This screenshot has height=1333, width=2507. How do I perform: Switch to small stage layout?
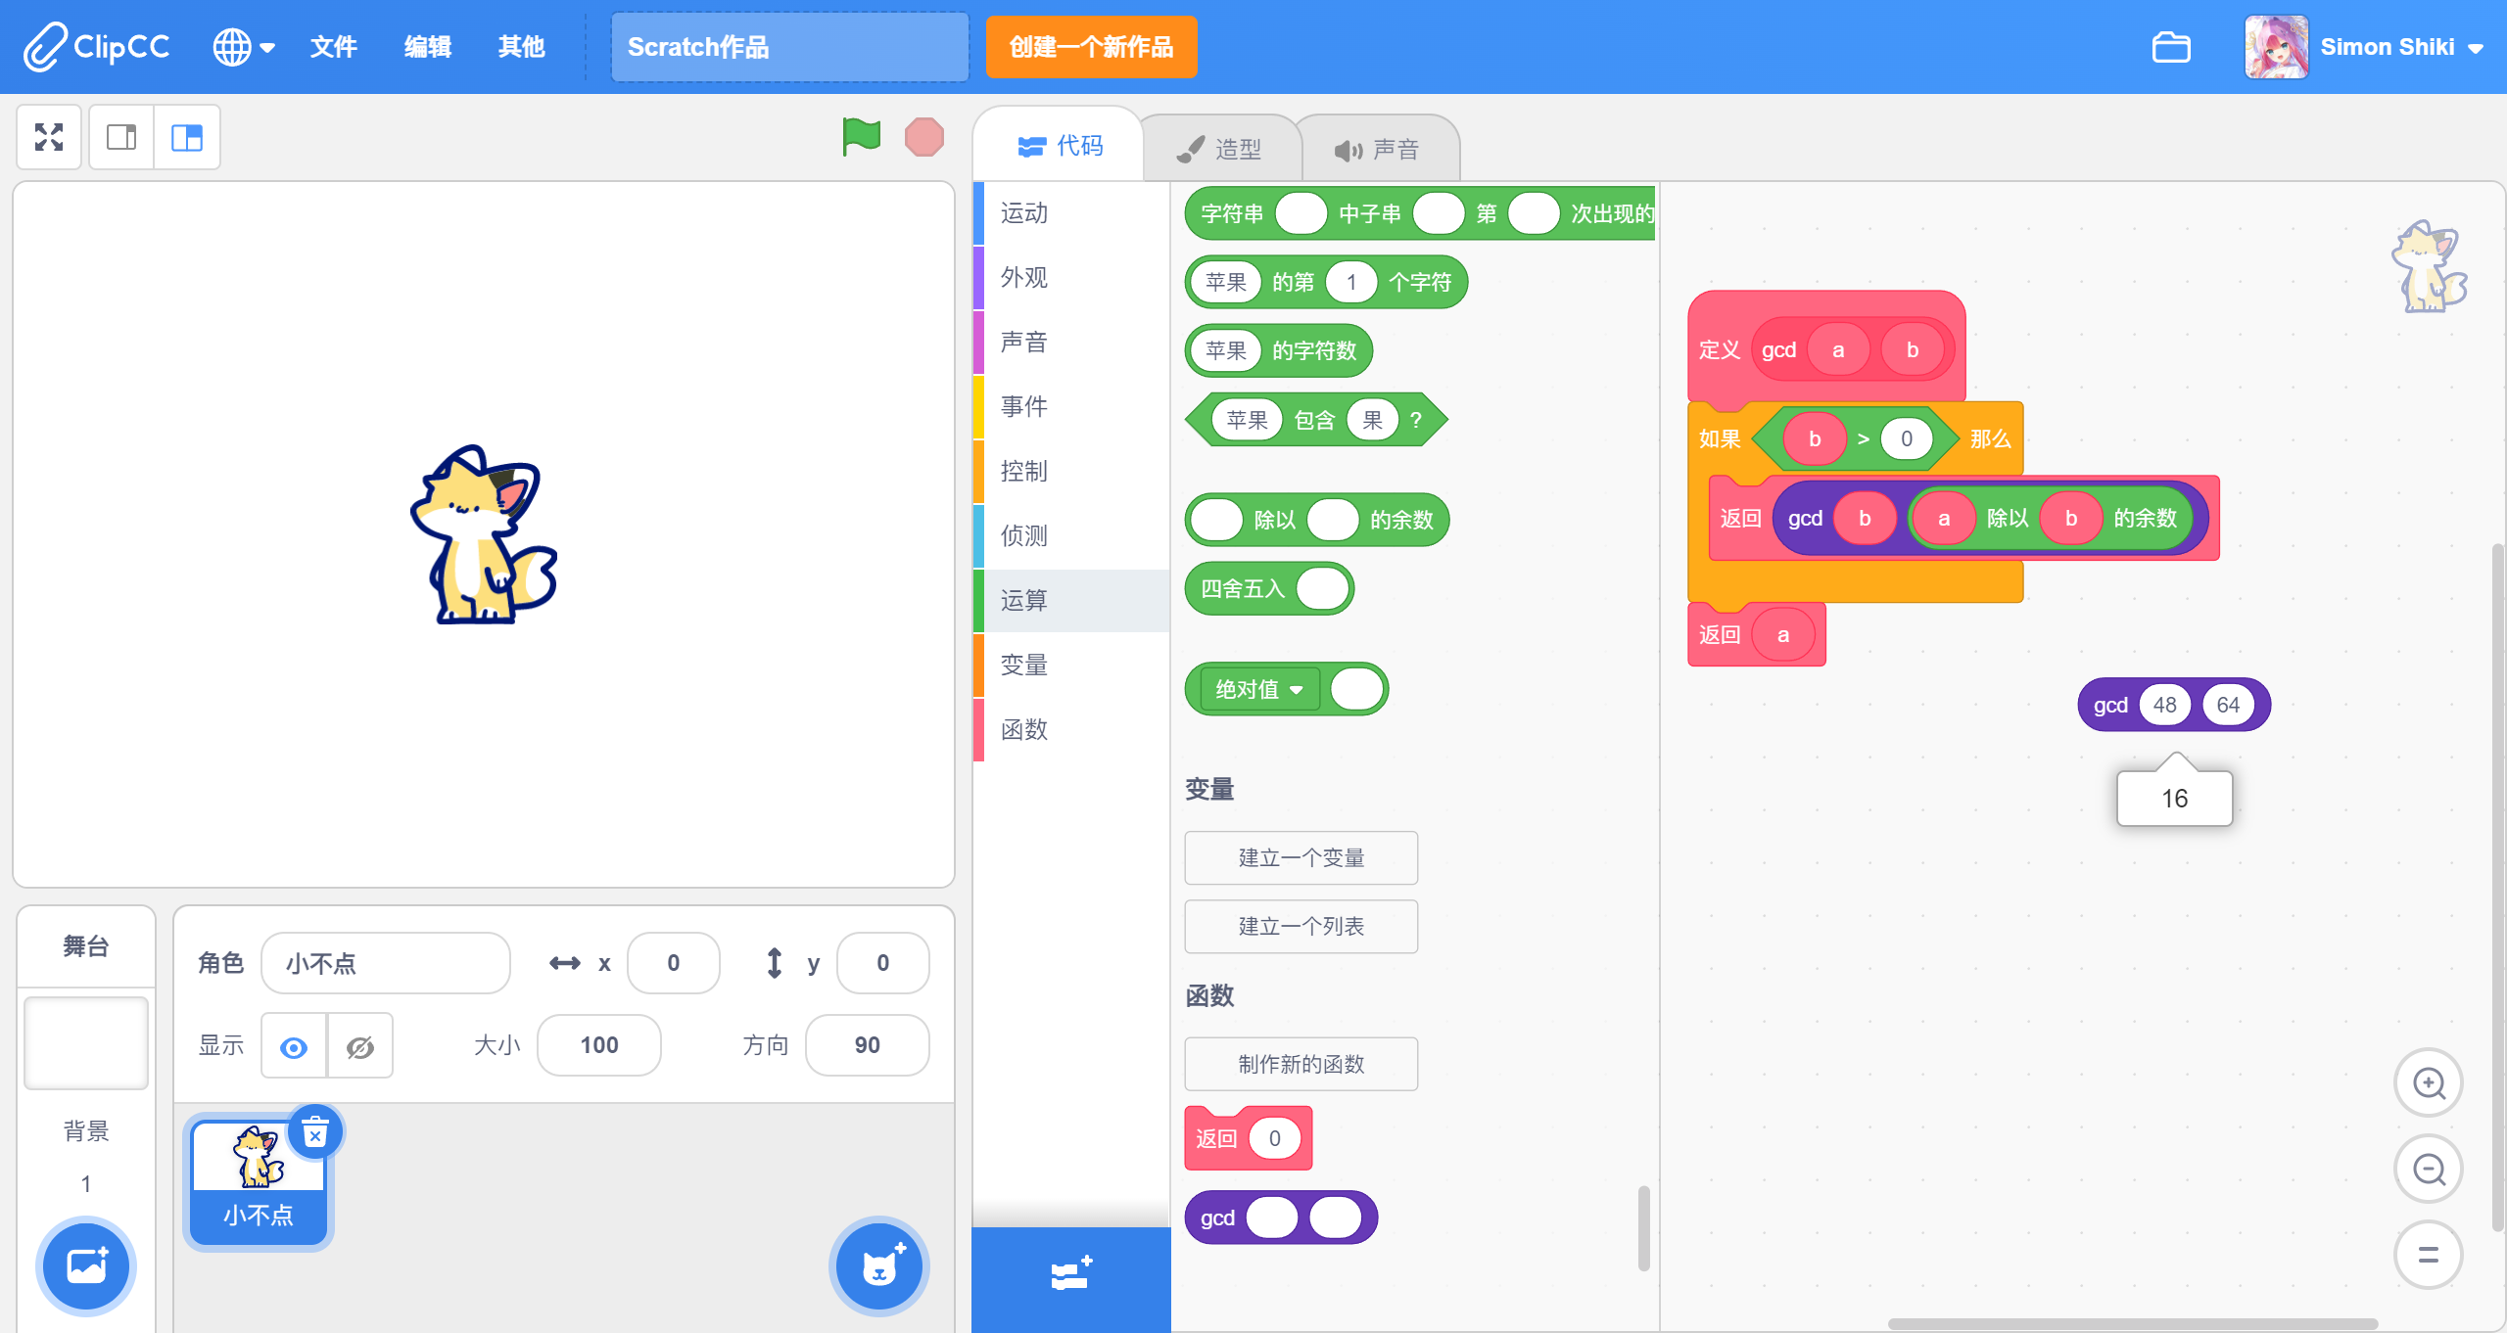point(121,137)
